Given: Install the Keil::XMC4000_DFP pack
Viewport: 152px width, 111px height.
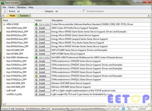Looking at the screenshot, I should click(x=43, y=87).
